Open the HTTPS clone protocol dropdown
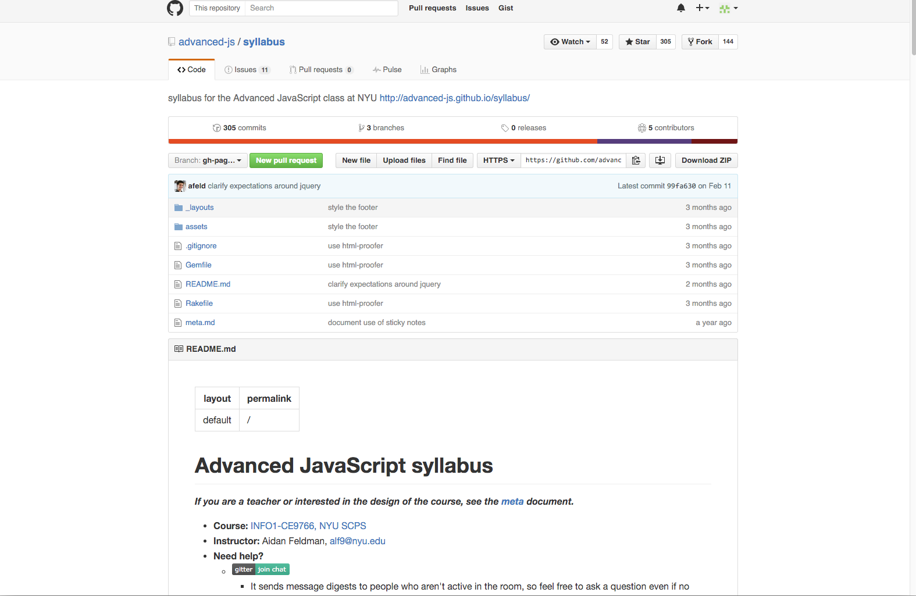This screenshot has height=596, width=916. pos(498,160)
